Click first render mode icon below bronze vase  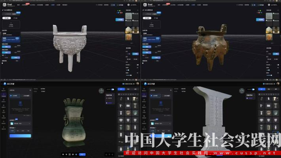63,154
